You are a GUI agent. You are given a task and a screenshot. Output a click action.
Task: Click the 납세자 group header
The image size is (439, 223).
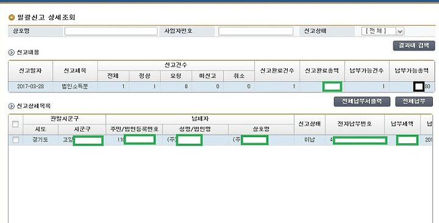[200, 119]
